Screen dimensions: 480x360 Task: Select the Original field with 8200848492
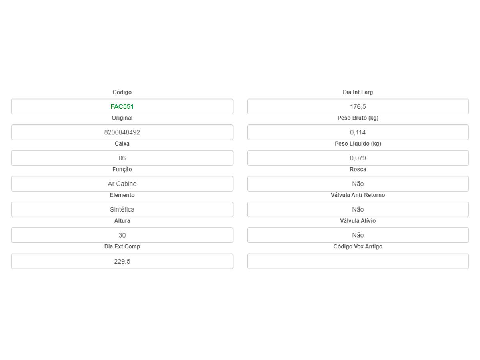point(122,132)
